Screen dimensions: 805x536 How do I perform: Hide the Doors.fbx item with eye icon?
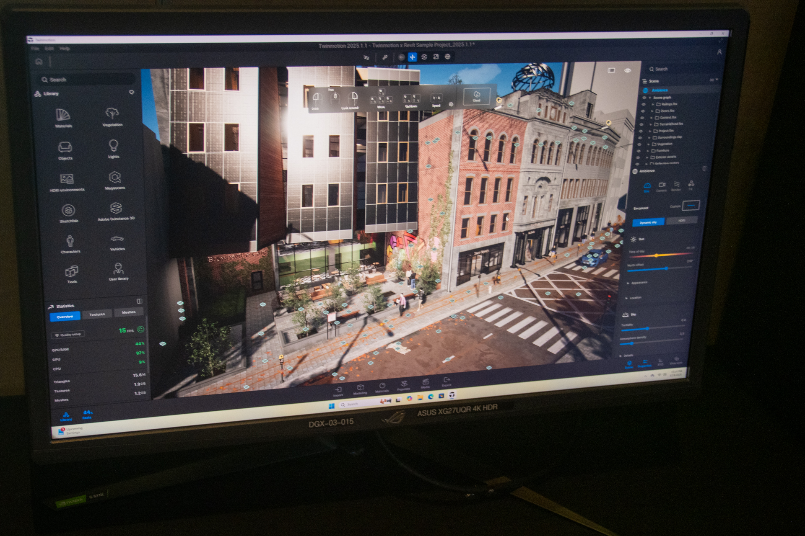(643, 111)
